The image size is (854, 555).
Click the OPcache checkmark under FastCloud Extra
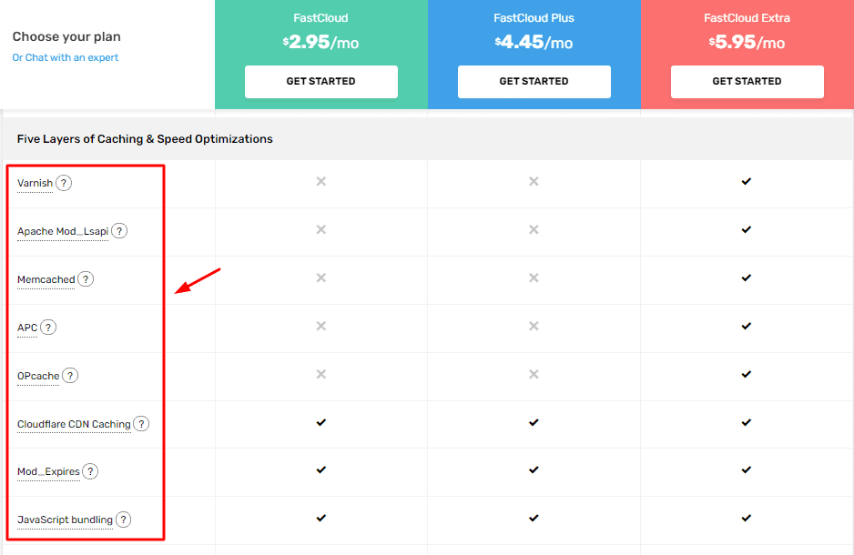tap(747, 374)
